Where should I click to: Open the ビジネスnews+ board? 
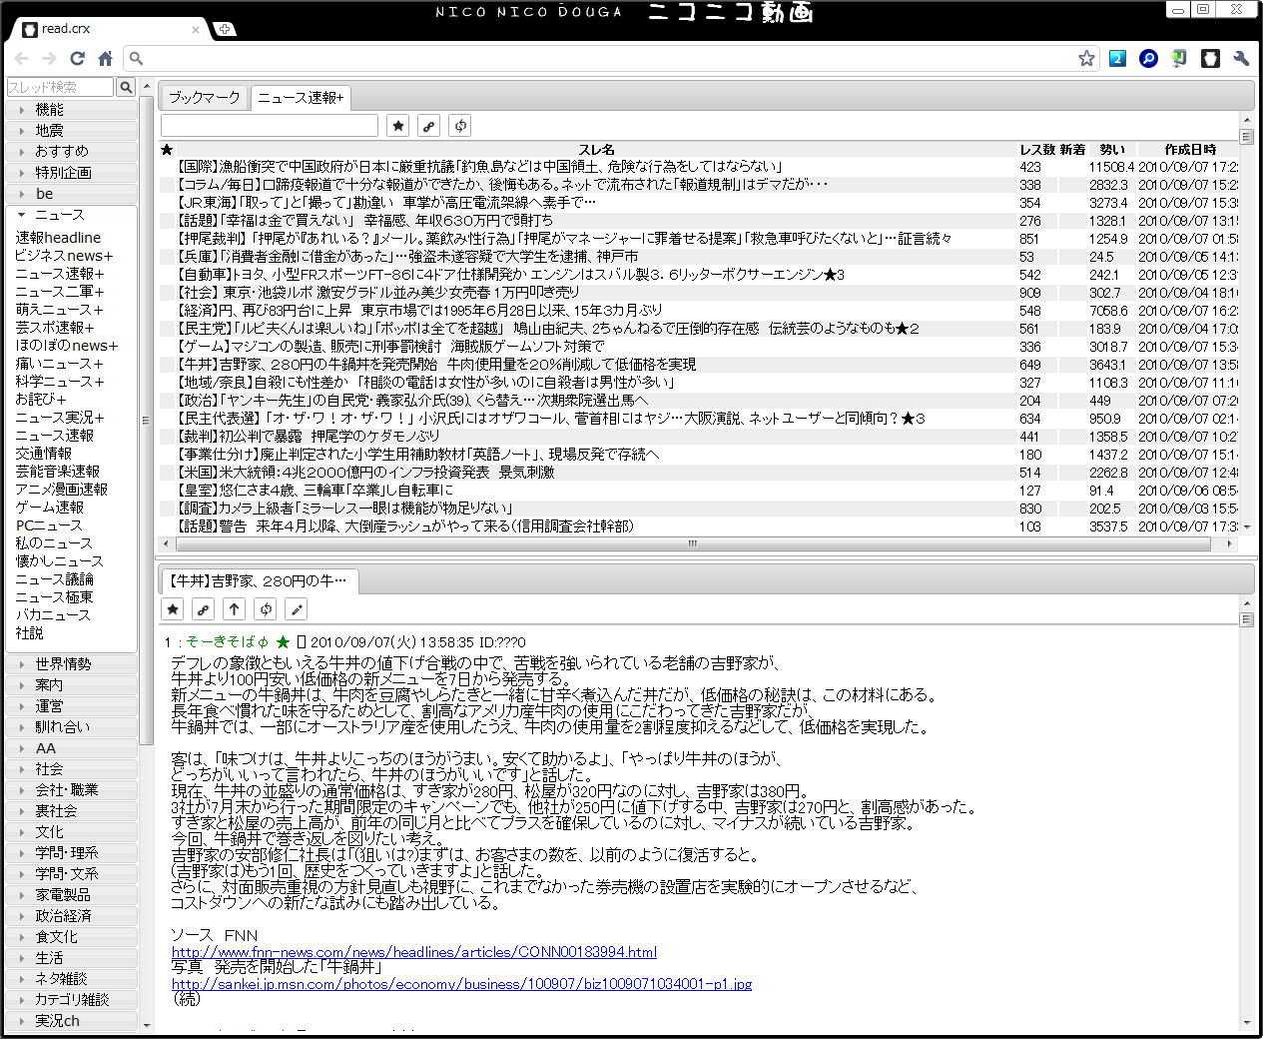click(x=64, y=256)
